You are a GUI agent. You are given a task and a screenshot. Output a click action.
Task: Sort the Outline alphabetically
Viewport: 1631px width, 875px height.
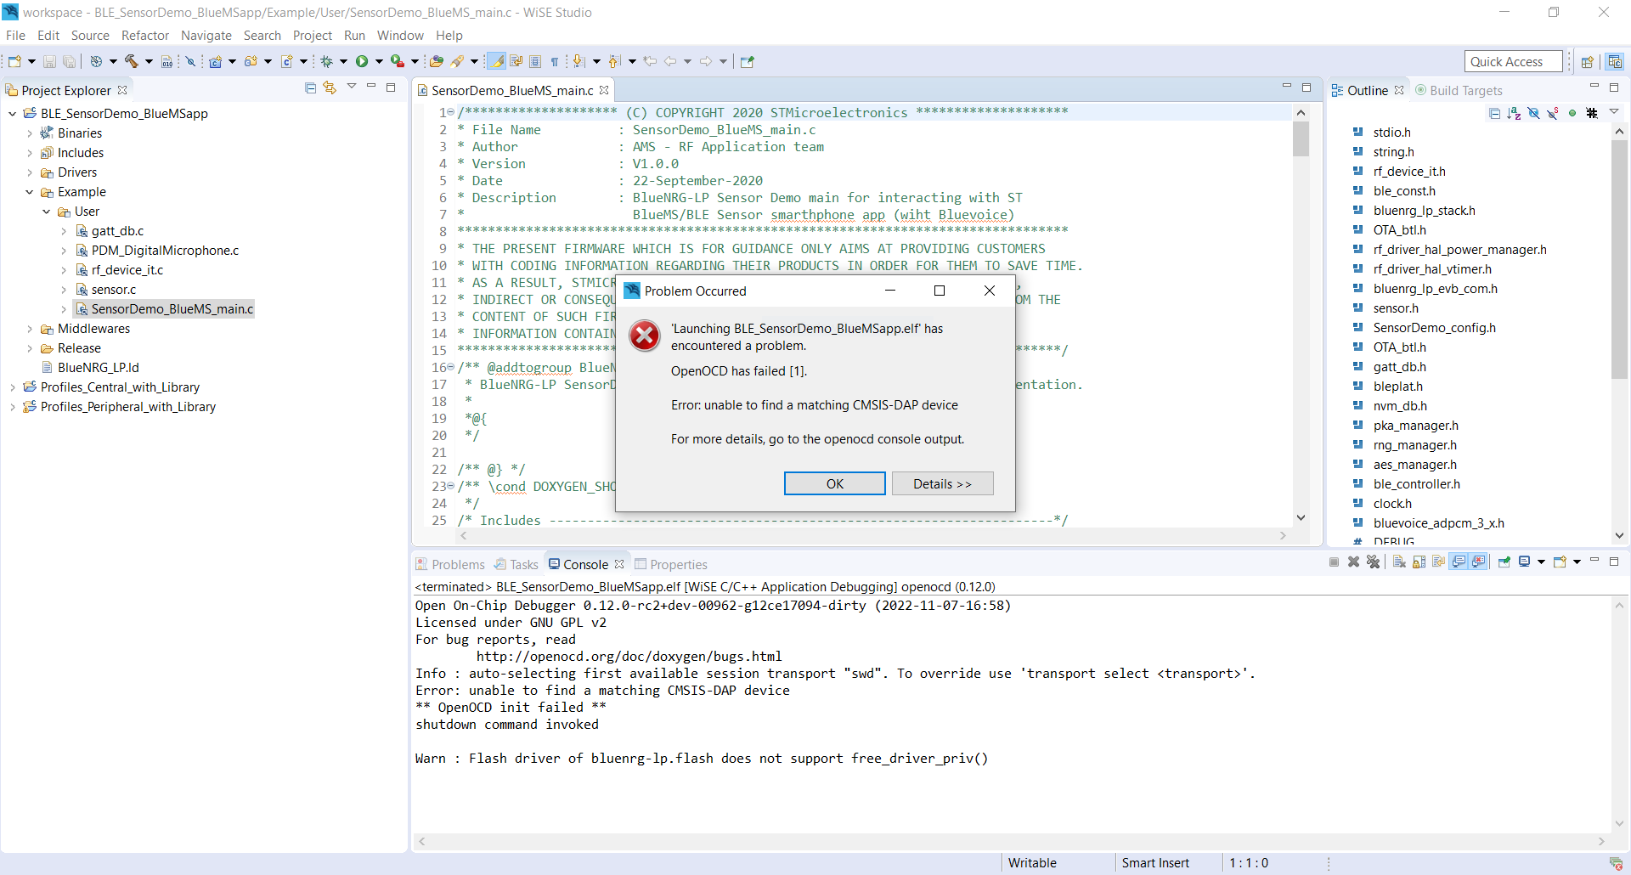[1514, 113]
